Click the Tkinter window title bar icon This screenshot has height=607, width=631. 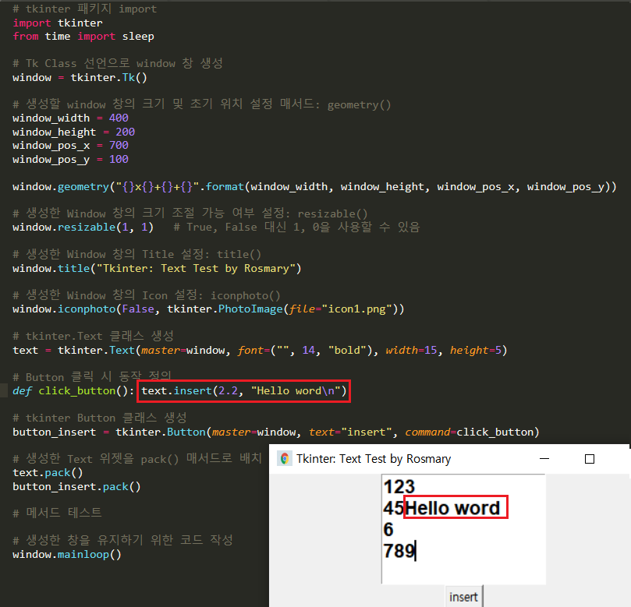285,459
